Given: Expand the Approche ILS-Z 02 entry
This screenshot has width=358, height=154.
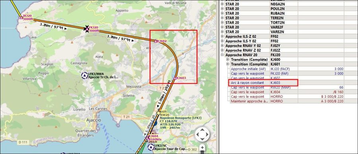Looking at the screenshot, I should (x=222, y=36).
